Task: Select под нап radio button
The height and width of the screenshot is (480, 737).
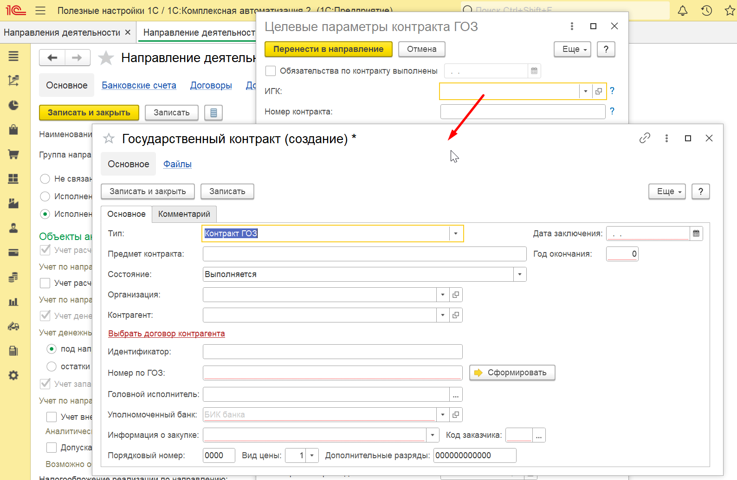Action: (x=52, y=349)
